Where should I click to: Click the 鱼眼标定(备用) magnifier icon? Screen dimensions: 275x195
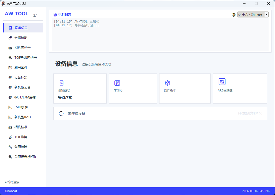pos(10,157)
